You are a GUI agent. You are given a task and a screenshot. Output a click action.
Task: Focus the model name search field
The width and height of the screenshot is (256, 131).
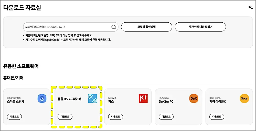click(x=71, y=27)
